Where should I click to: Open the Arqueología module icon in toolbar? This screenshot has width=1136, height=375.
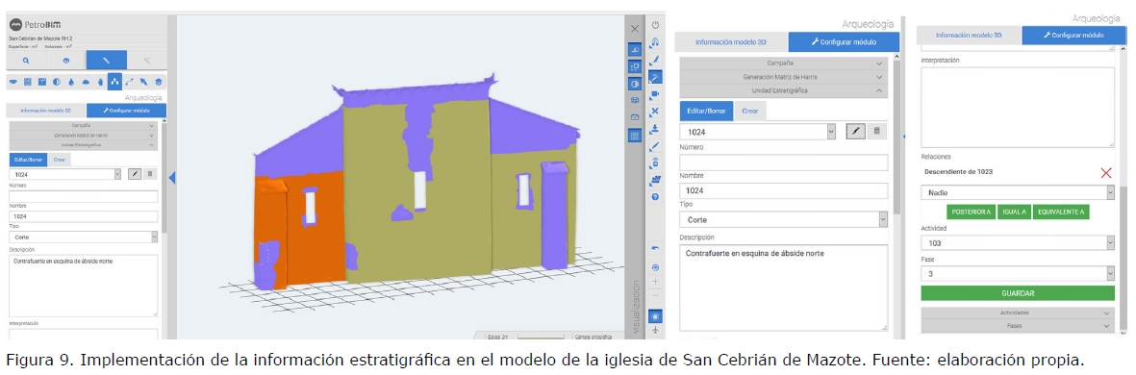[114, 82]
